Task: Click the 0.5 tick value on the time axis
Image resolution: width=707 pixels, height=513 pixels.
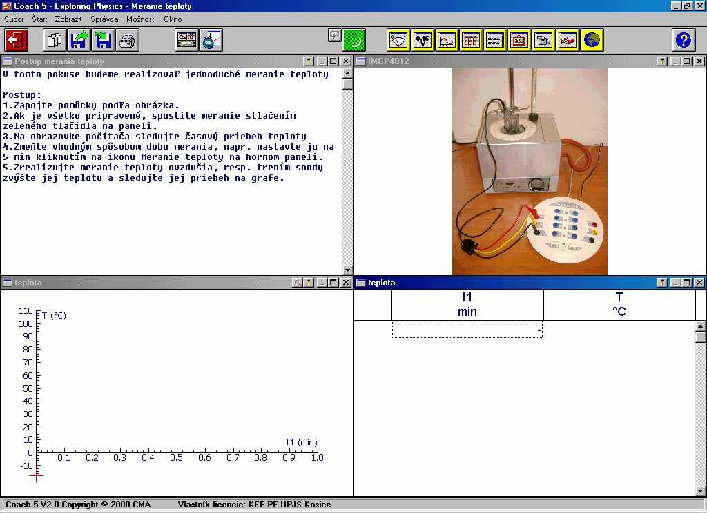Action: tap(176, 458)
